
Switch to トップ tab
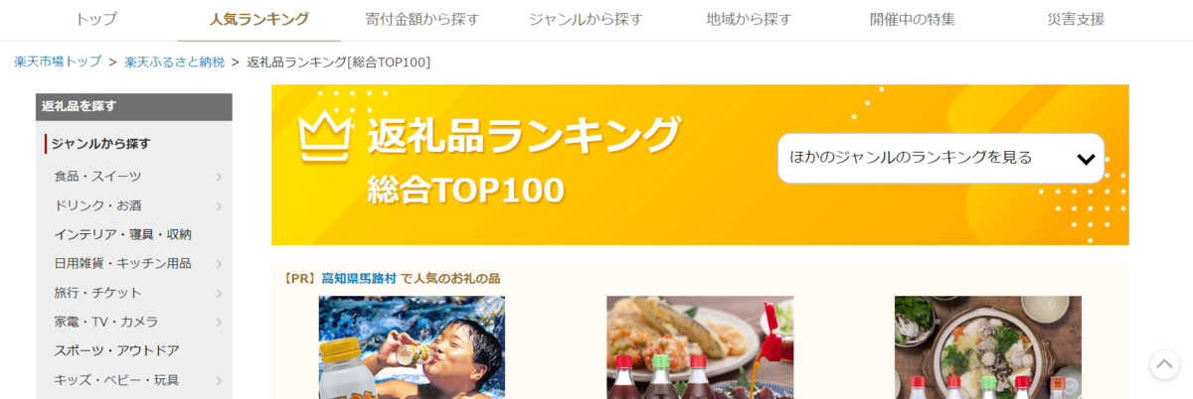click(x=96, y=19)
